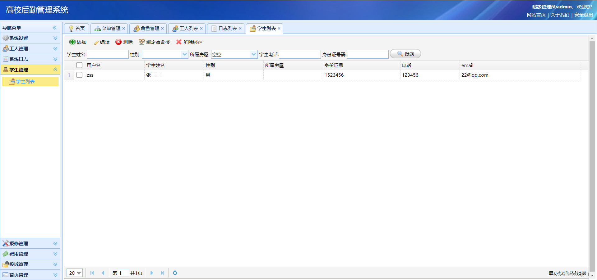This screenshot has height=280, width=597.
Task: Click the 系统设置 gear icon
Action: coord(6,38)
